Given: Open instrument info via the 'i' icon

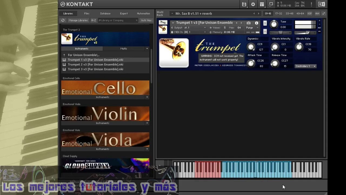Looking at the screenshot, I should 257,23.
